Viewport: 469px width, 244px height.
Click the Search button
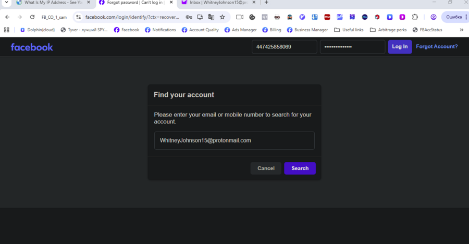click(x=300, y=168)
